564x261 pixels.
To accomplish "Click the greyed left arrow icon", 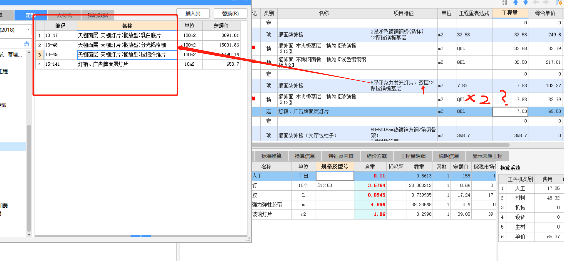I will pyautogui.click(x=536, y=3).
